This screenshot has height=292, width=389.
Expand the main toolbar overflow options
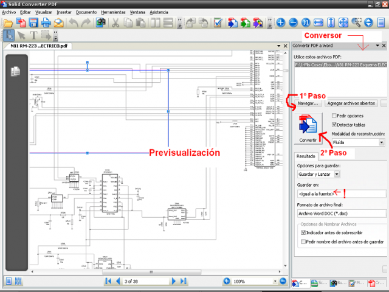180,23
